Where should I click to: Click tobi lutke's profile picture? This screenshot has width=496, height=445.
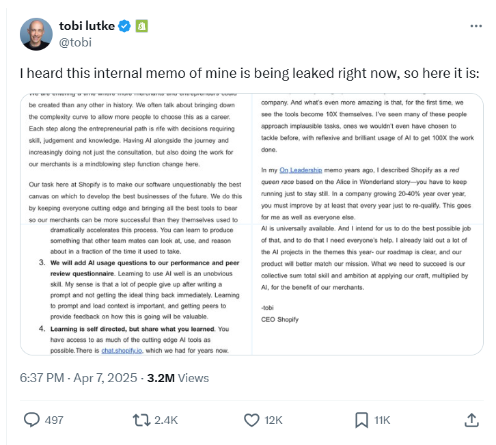pos(36,34)
